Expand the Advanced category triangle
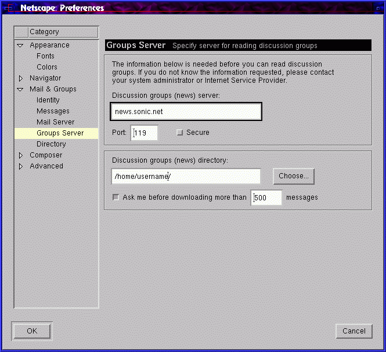The width and height of the screenshot is (386, 352). 21,166
